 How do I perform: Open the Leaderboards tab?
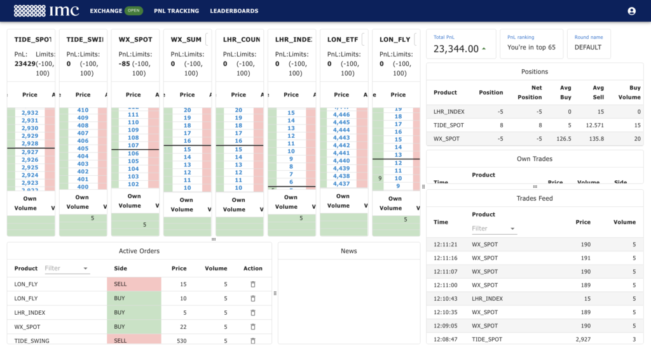(234, 11)
